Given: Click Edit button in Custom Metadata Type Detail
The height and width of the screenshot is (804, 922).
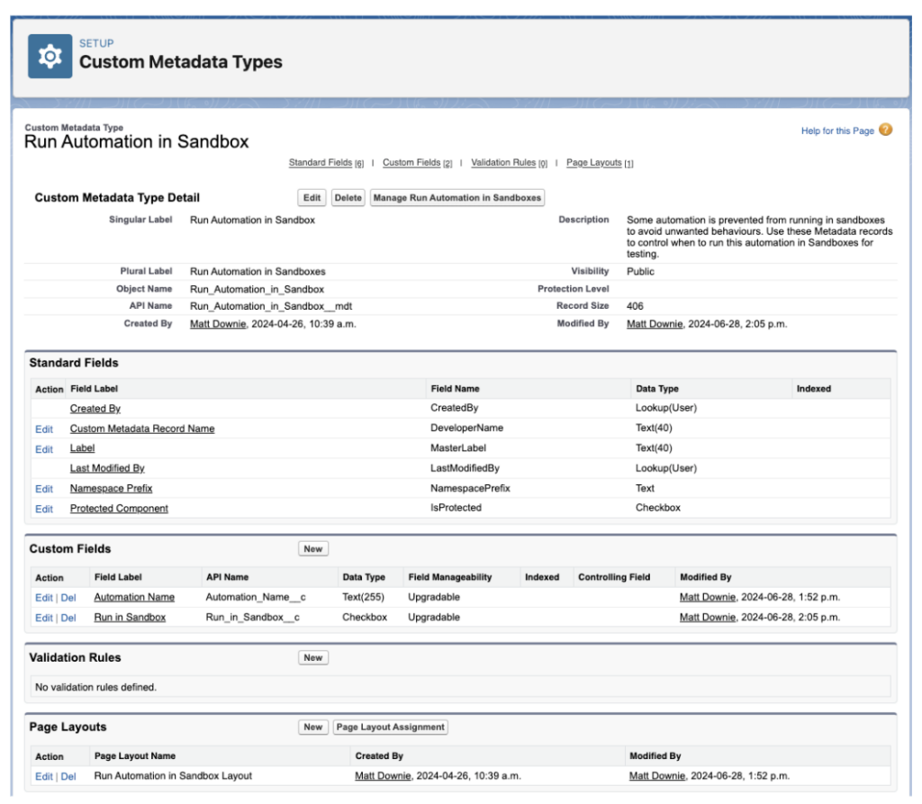Looking at the screenshot, I should coord(312,197).
